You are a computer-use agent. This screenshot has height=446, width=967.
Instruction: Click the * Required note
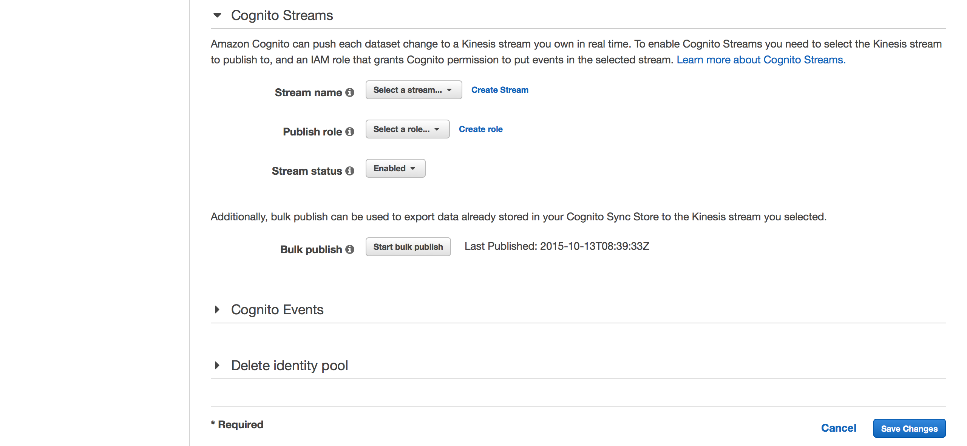coord(237,424)
